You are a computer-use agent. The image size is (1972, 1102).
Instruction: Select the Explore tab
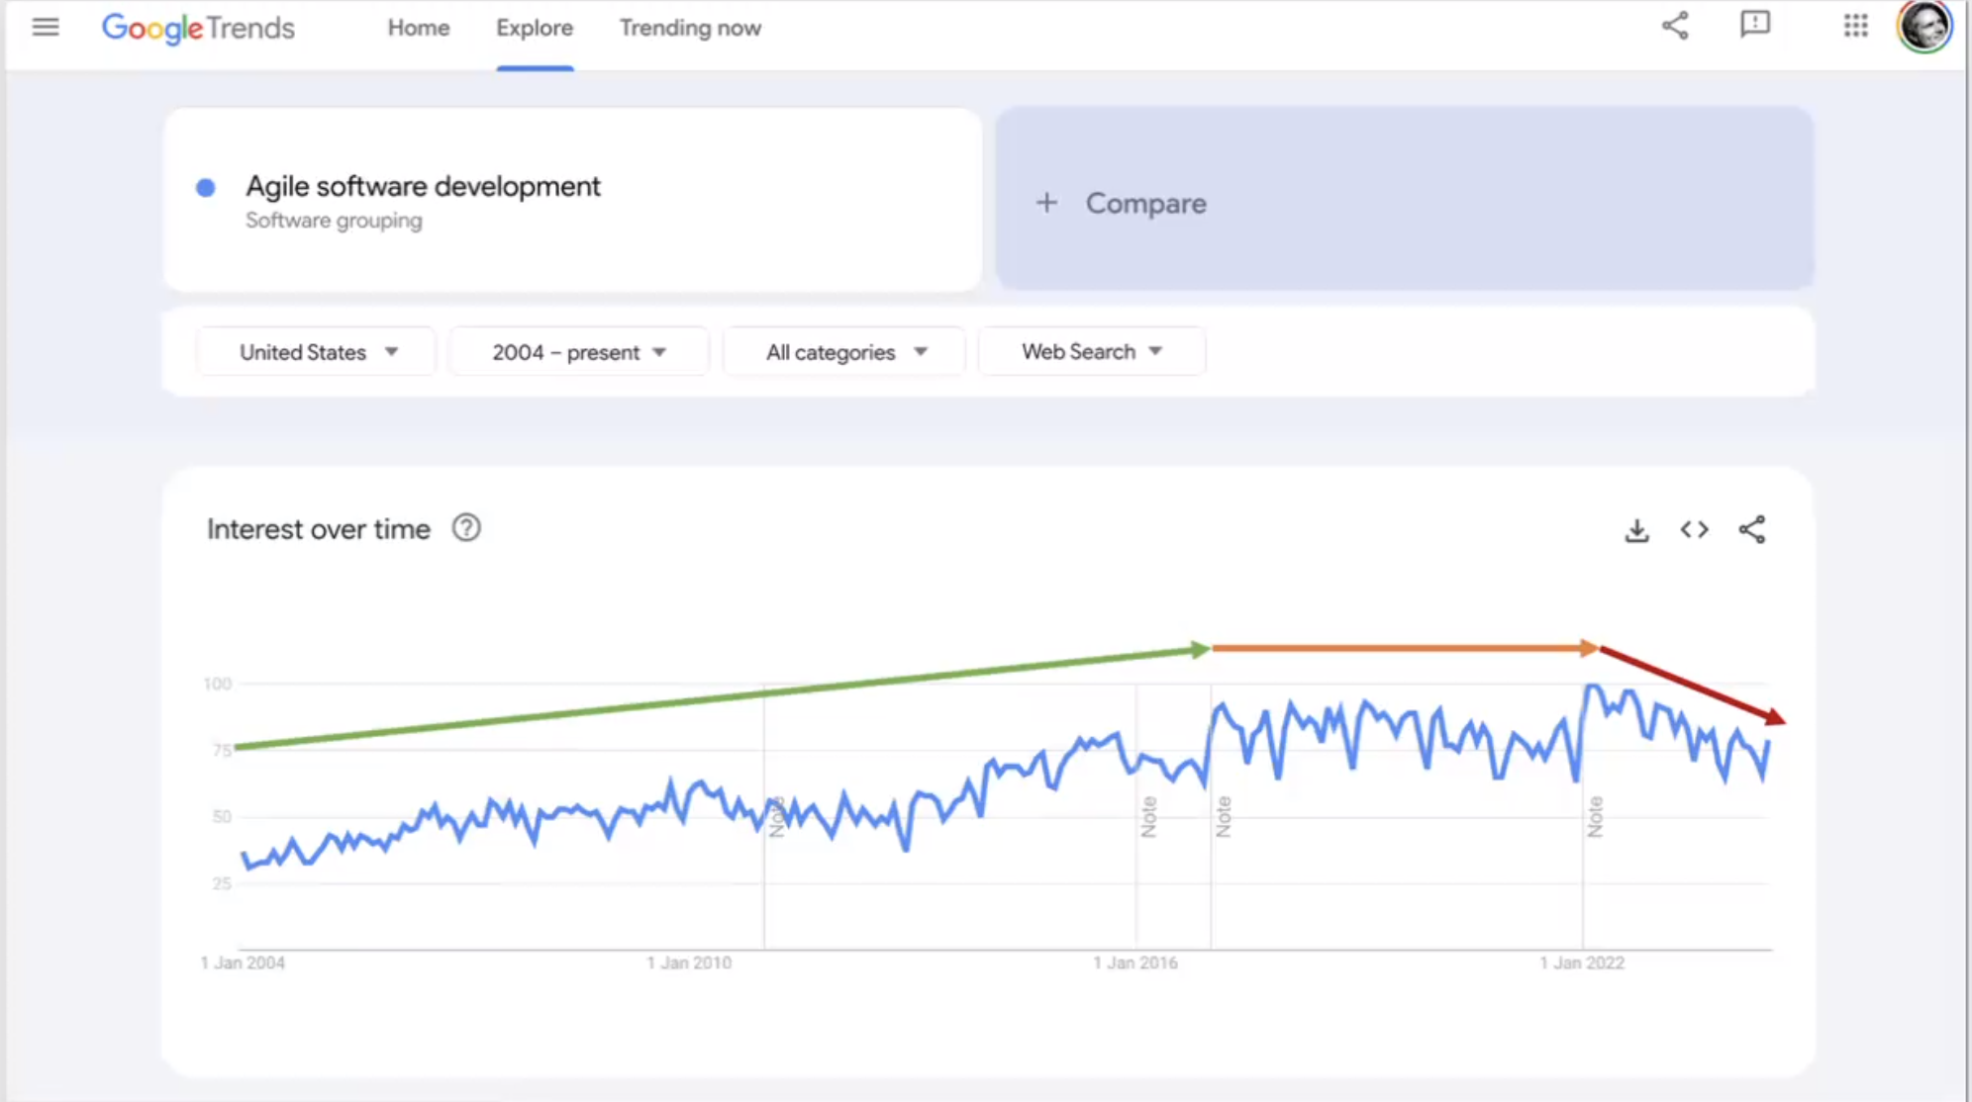click(x=535, y=28)
